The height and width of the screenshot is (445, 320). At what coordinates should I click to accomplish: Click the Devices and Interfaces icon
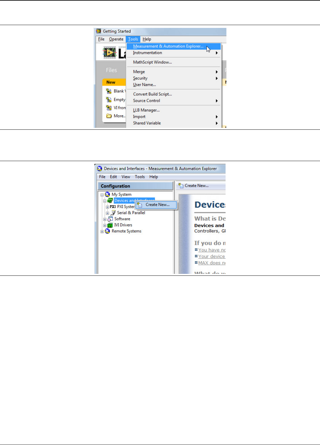[110, 201]
